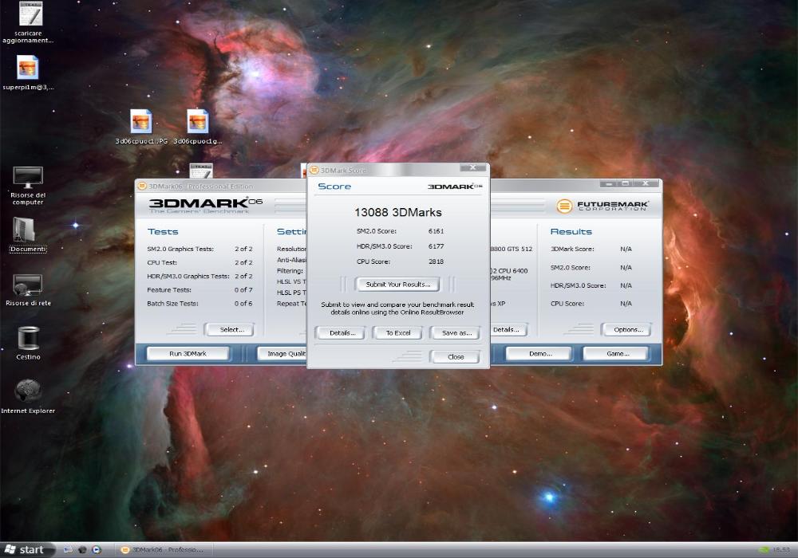
Task: Click the Run 3DMark button
Action: (x=188, y=354)
